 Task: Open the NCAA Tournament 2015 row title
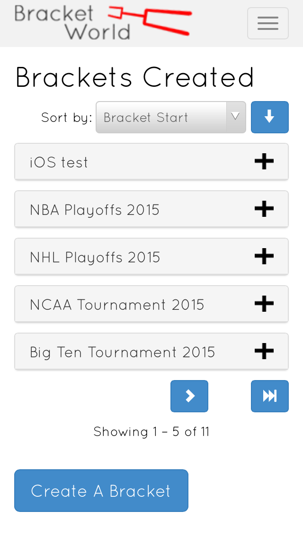click(x=117, y=305)
